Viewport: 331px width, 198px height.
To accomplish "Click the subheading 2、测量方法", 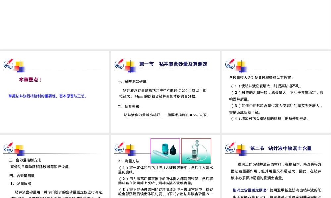I will pos(129,161).
